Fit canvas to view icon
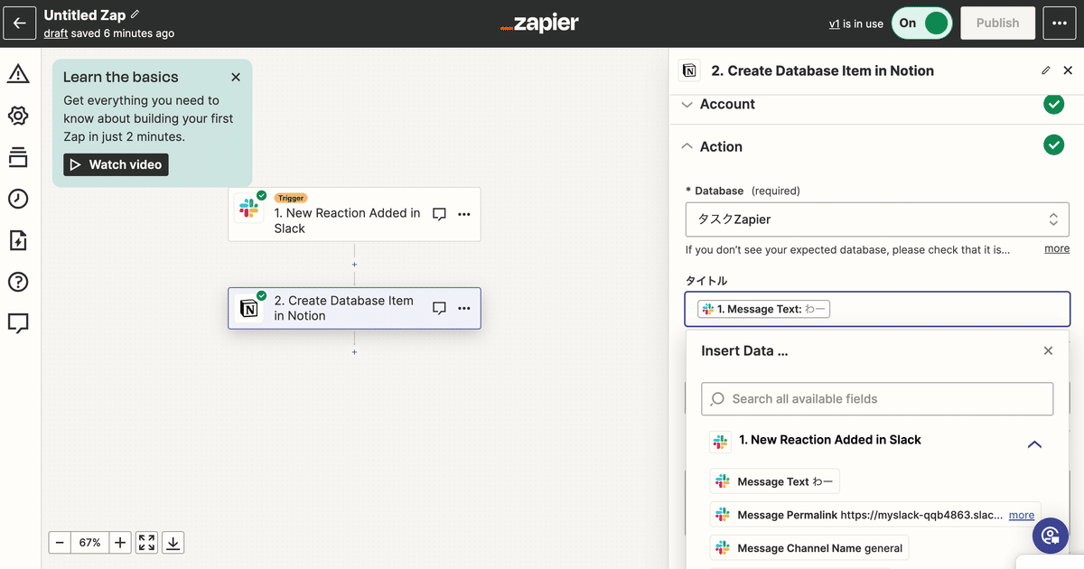The image size is (1084, 569). click(x=146, y=543)
